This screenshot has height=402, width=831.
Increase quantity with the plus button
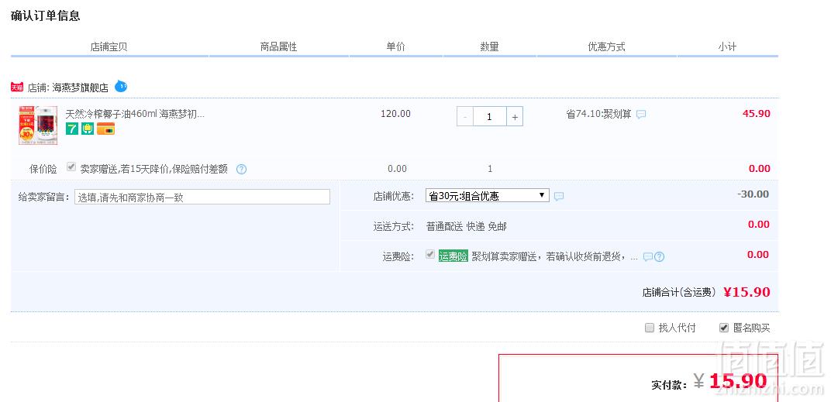click(x=515, y=116)
